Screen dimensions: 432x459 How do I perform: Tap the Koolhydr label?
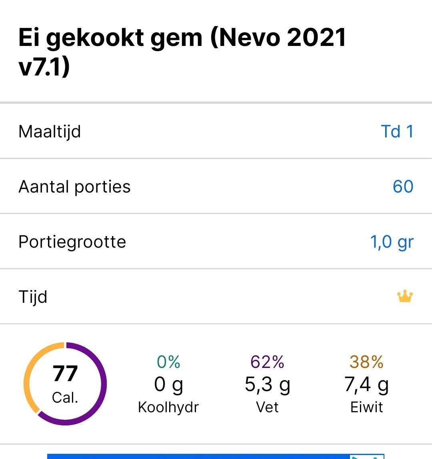pos(168,407)
